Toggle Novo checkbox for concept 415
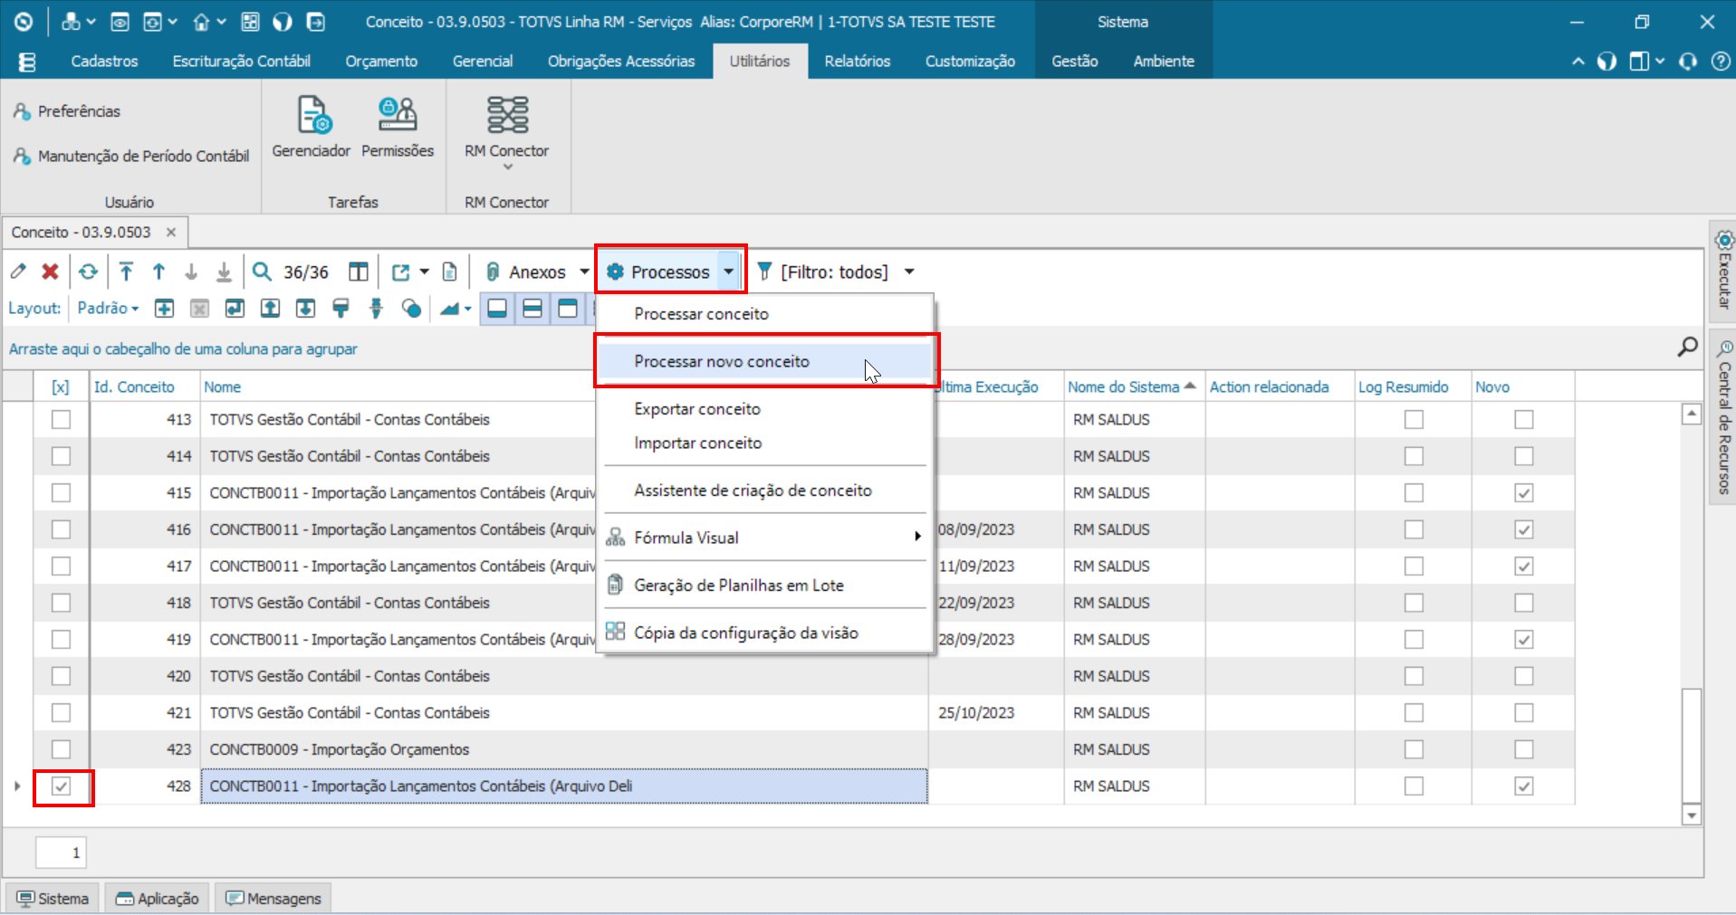 [x=1524, y=493]
